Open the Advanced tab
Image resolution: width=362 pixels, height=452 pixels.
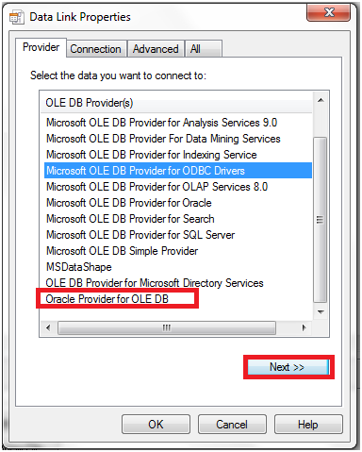tap(156, 49)
